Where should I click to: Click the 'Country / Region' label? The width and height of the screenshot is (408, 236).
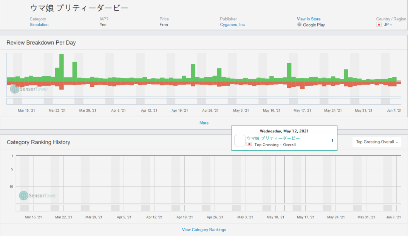[x=391, y=19]
